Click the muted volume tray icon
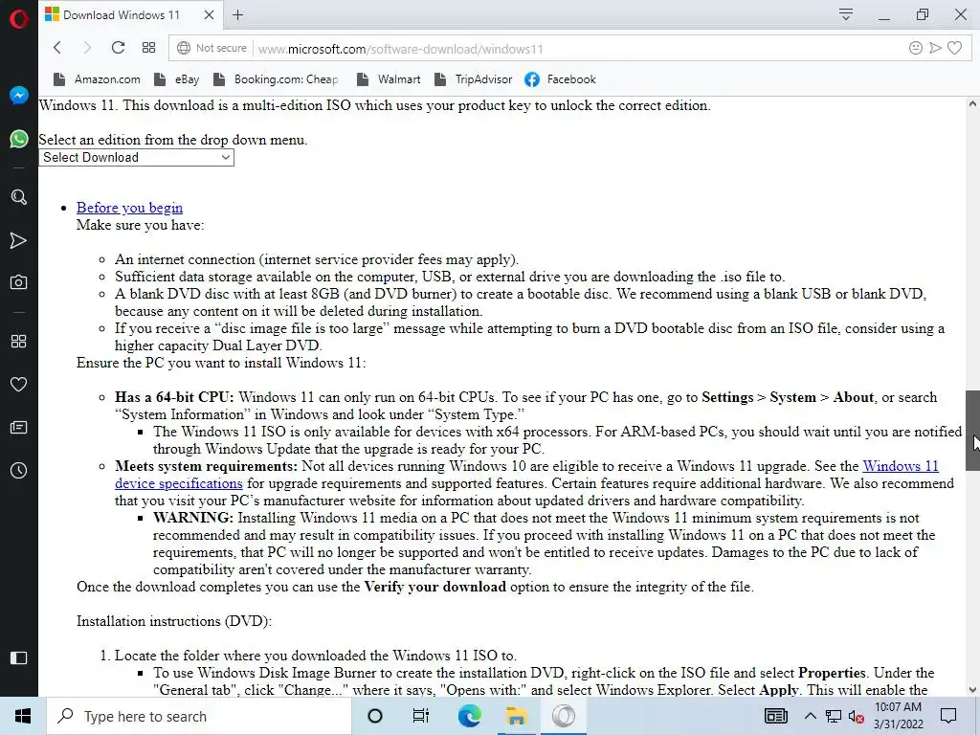 pos(857,717)
